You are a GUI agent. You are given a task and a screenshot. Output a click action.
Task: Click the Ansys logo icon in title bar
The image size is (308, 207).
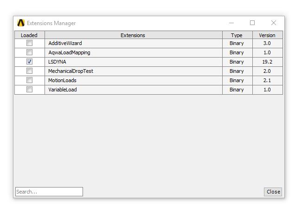click(21, 23)
